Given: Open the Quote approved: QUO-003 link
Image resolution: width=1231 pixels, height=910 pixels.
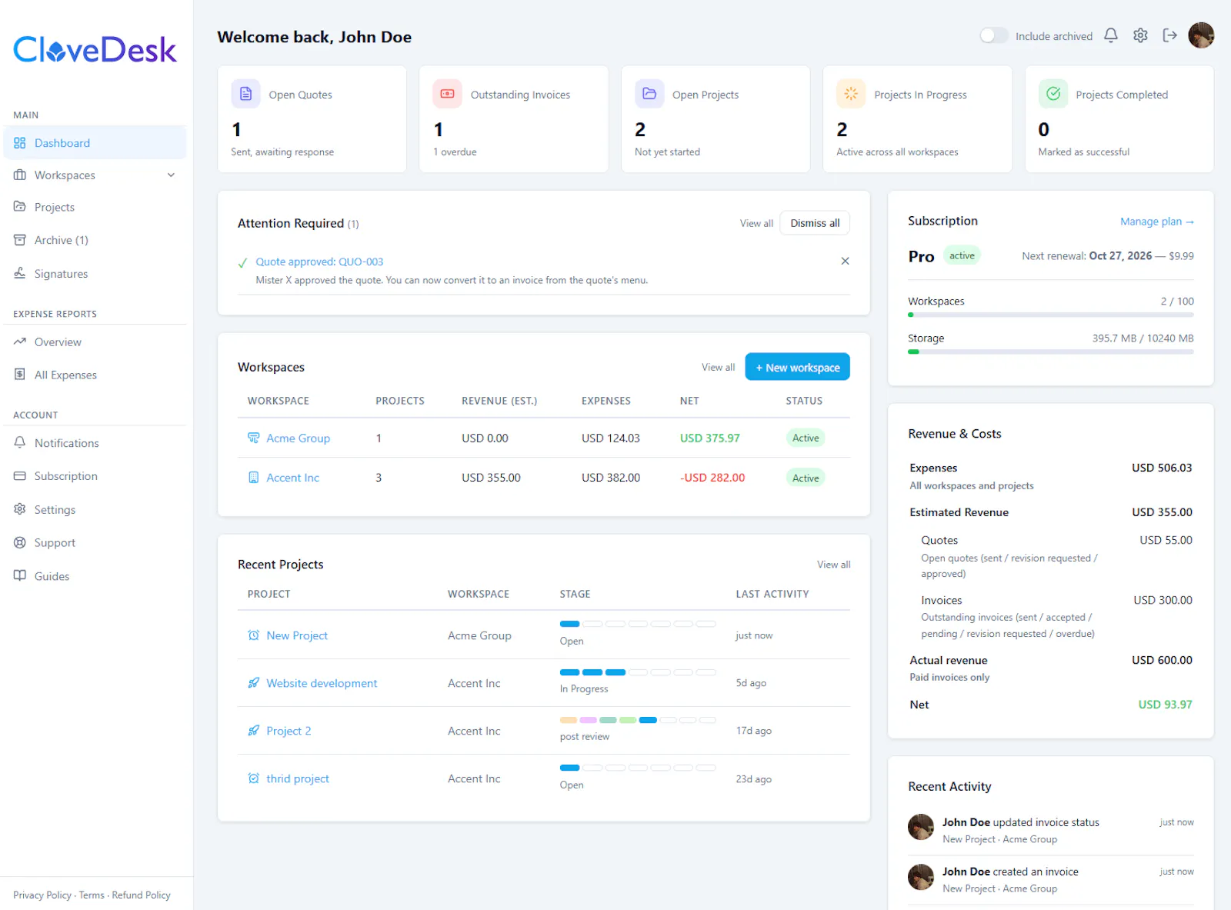Looking at the screenshot, I should [x=319, y=262].
